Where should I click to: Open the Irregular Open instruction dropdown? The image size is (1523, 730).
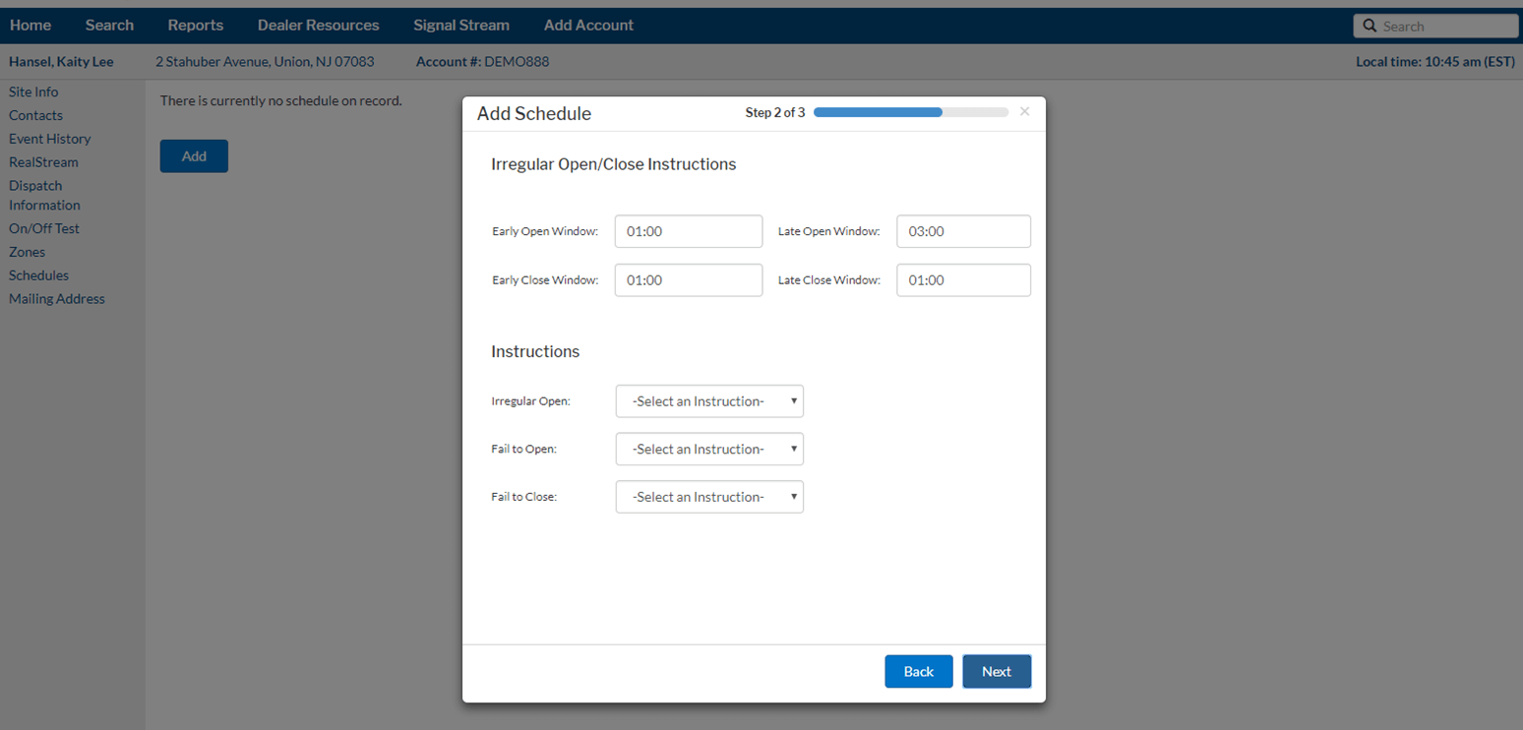point(709,401)
